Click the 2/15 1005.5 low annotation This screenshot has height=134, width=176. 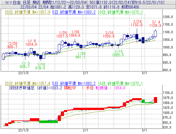pyautogui.click(x=118, y=53)
